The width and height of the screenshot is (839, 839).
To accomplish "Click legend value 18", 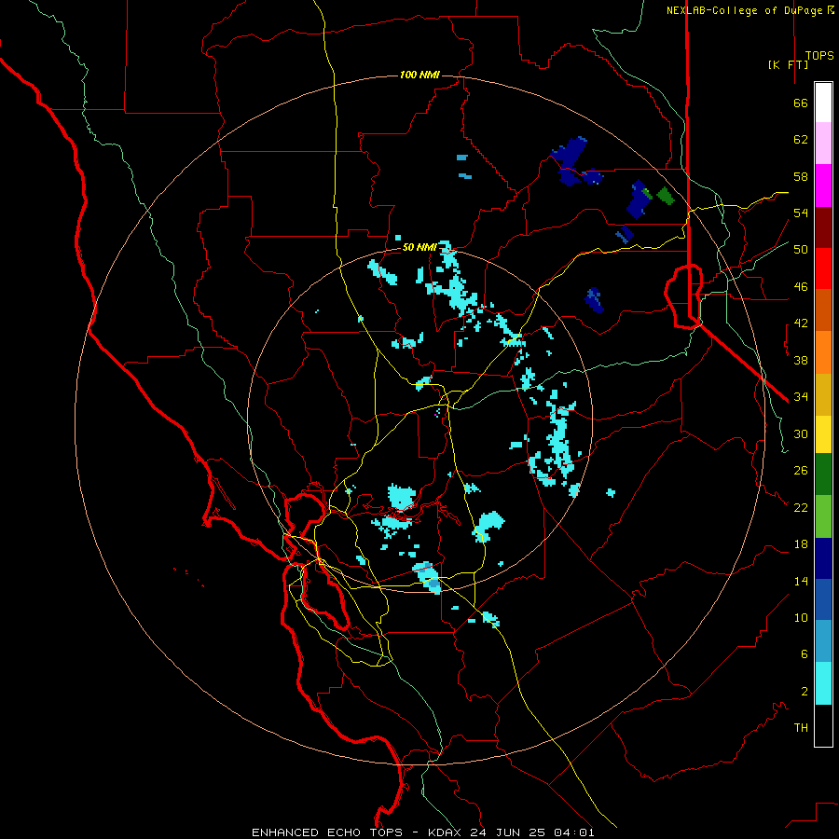I will [801, 544].
